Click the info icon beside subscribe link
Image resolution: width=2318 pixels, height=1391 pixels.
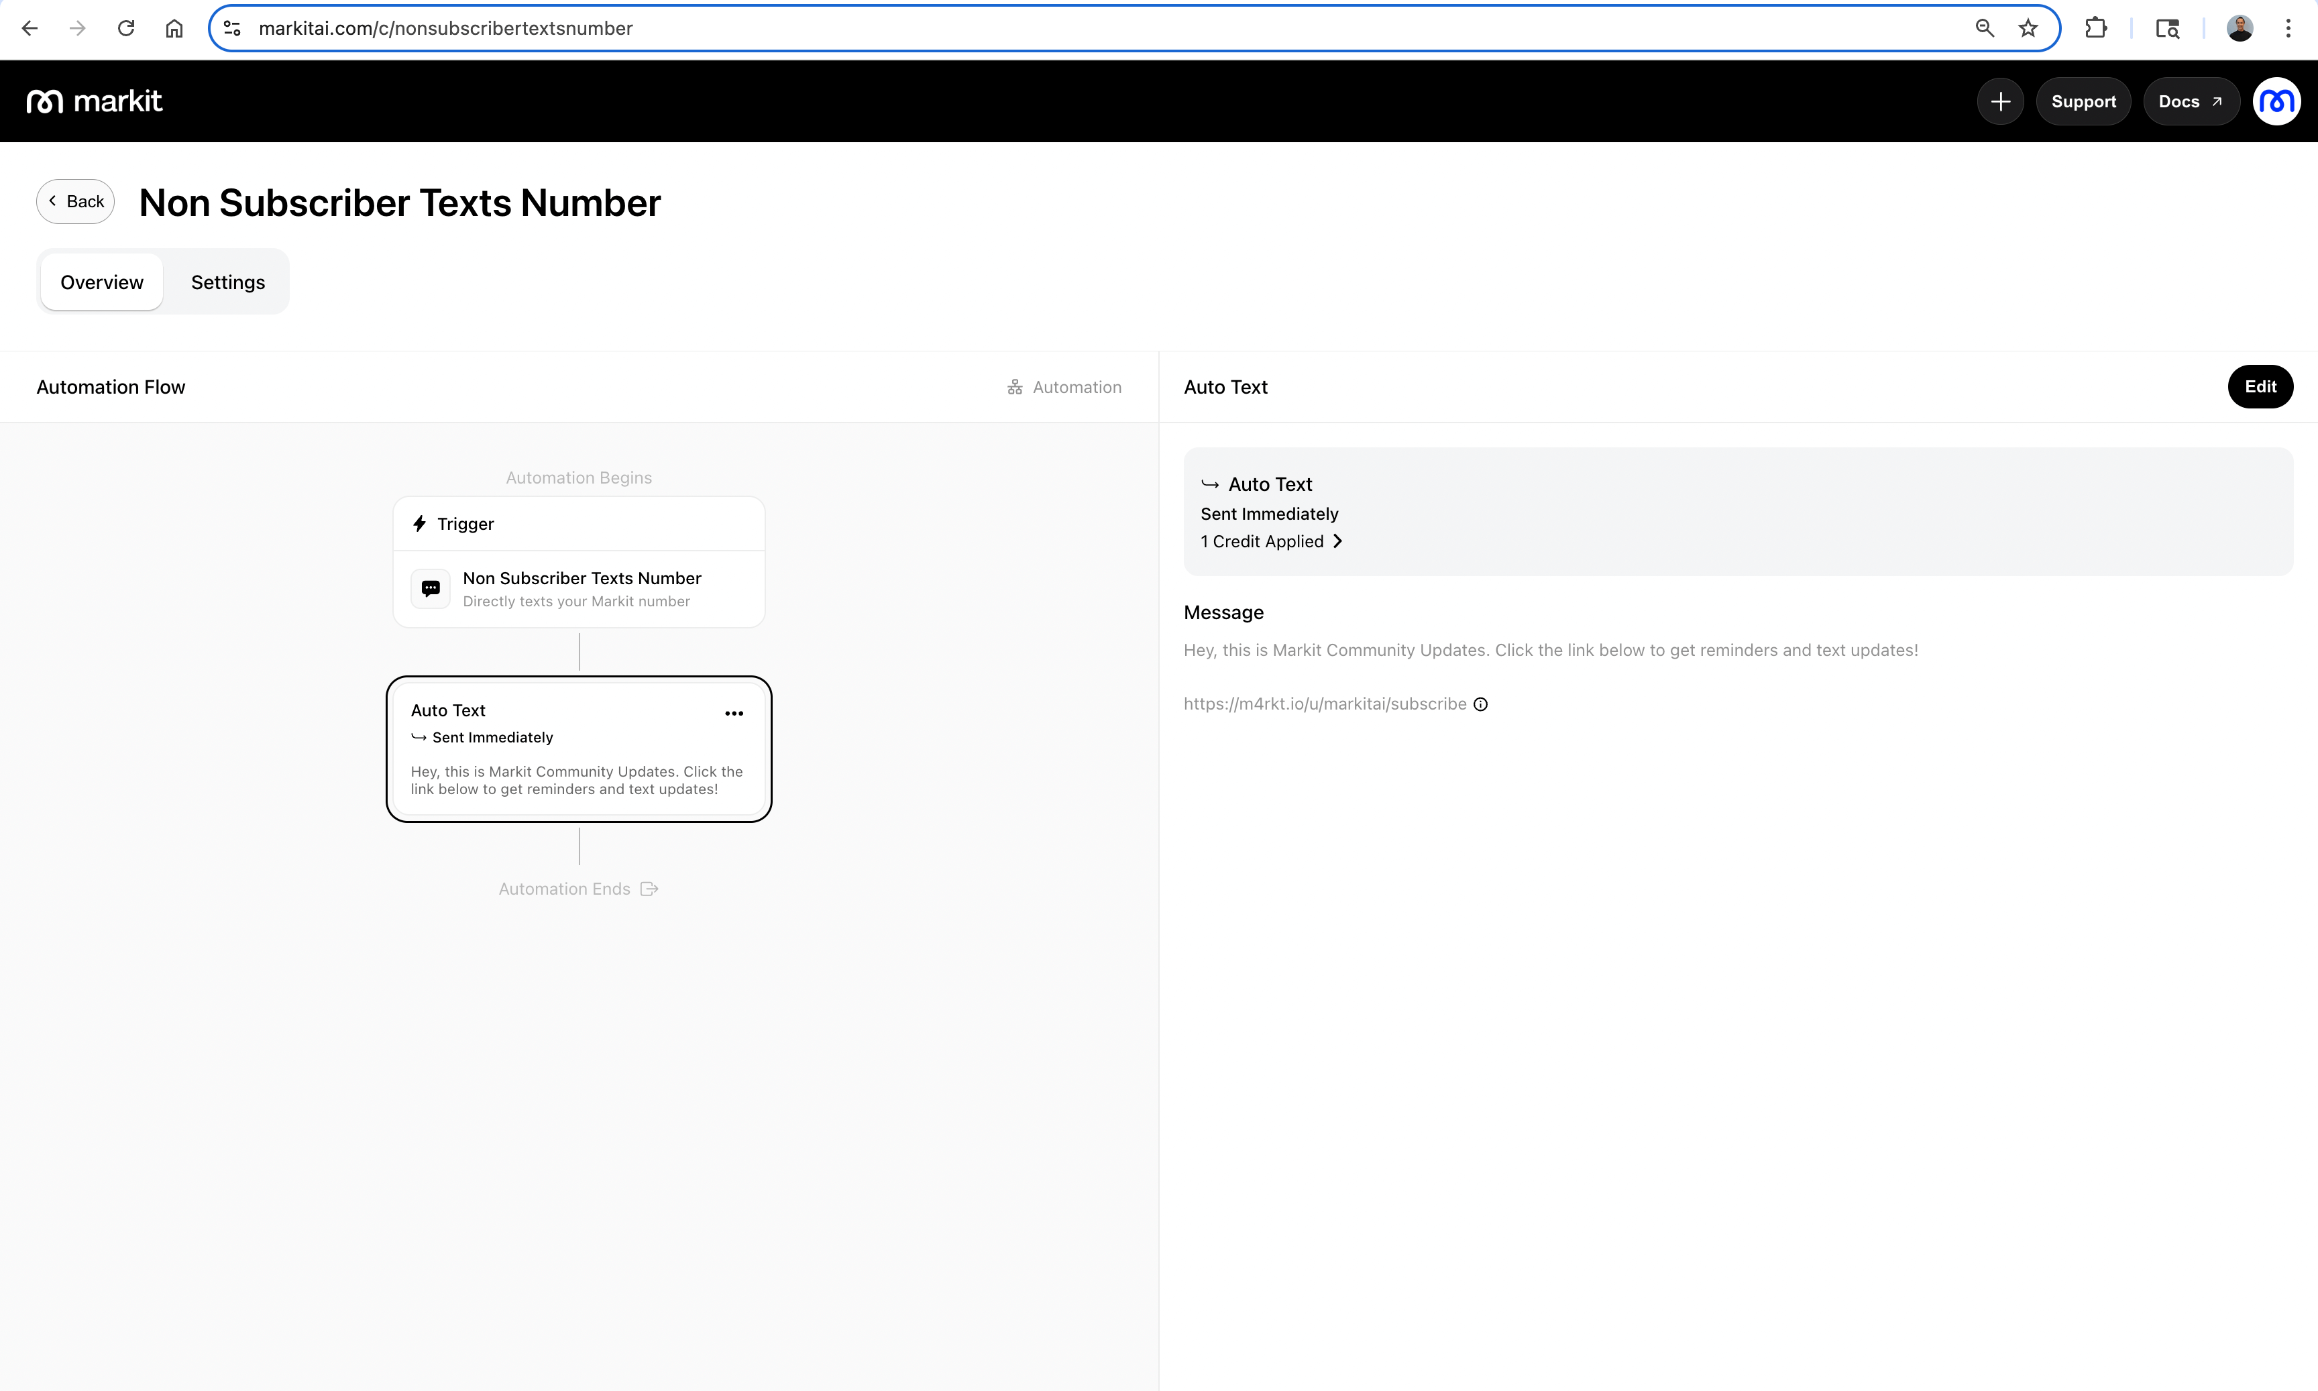point(1481,704)
